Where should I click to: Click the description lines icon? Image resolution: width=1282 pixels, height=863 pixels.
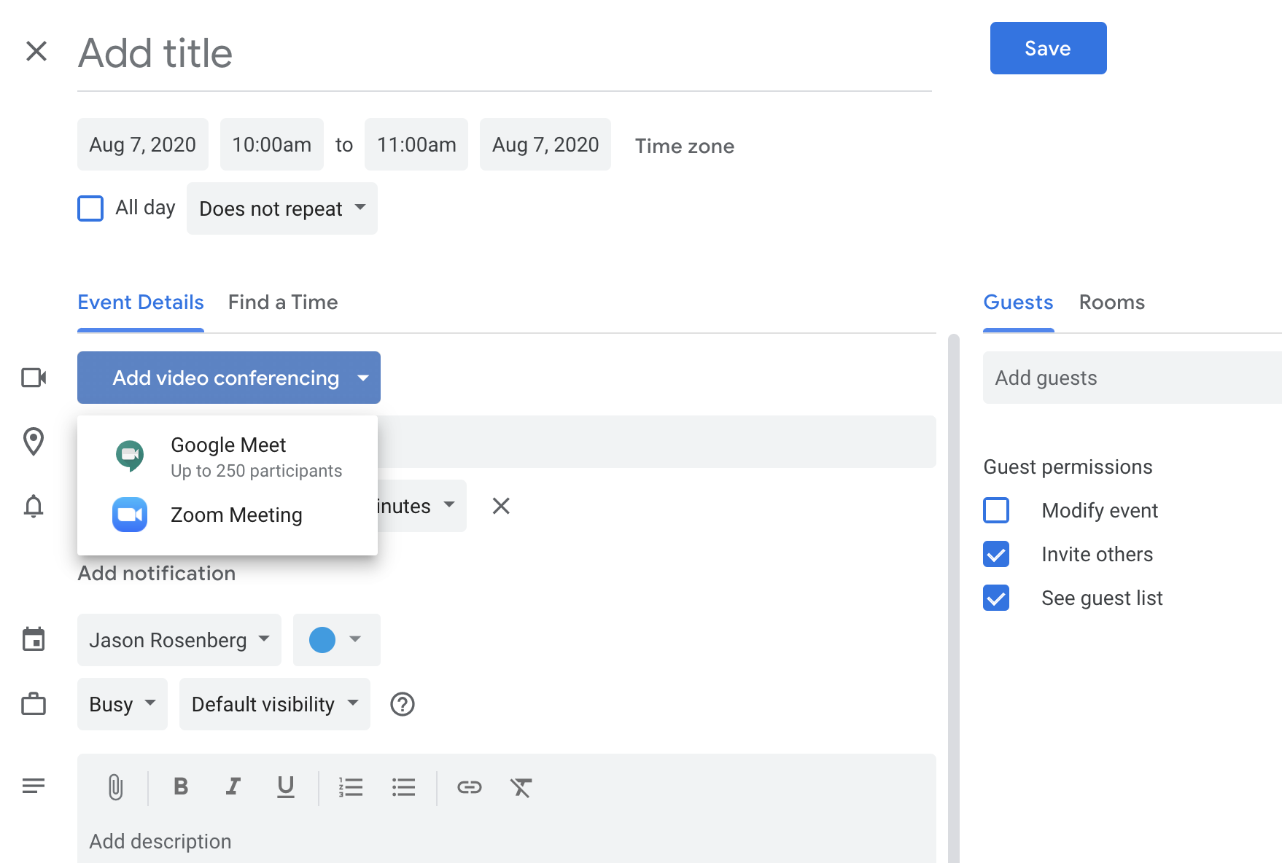[x=34, y=786]
